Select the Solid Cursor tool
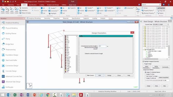Screen dimensions: 173x97 point(16,11)
